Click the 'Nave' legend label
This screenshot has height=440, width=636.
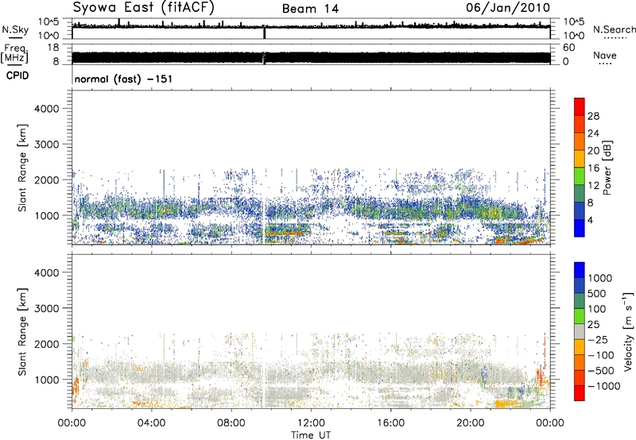click(605, 55)
